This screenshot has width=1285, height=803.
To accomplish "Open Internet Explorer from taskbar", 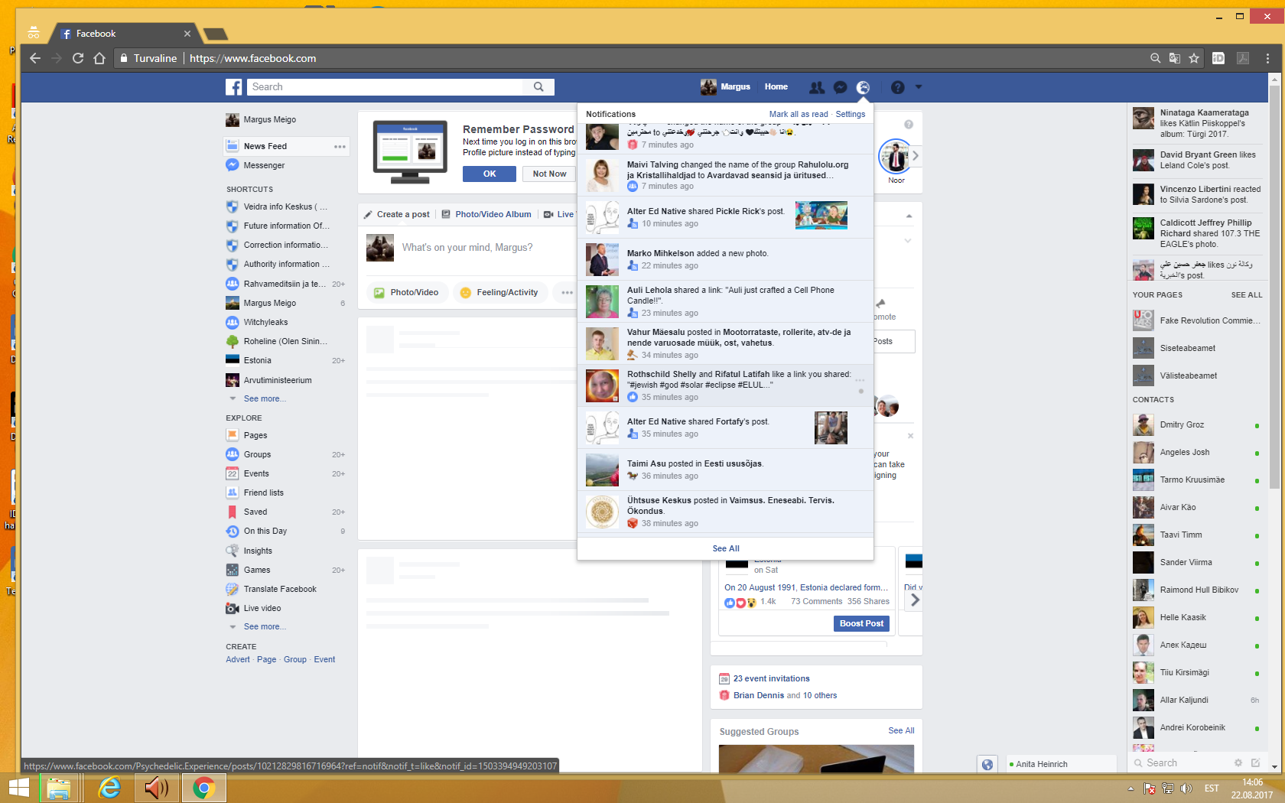I will point(110,788).
